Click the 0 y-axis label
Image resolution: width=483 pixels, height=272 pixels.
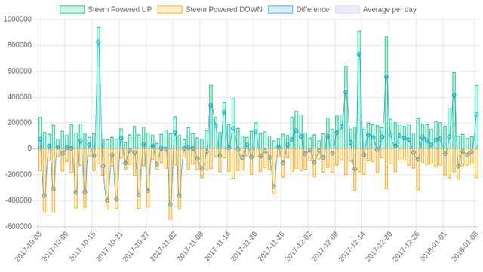[x=29, y=148]
